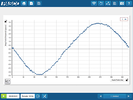The height and width of the screenshot is (100, 133).
Task: Start recording with green play button
Action: (4, 96)
